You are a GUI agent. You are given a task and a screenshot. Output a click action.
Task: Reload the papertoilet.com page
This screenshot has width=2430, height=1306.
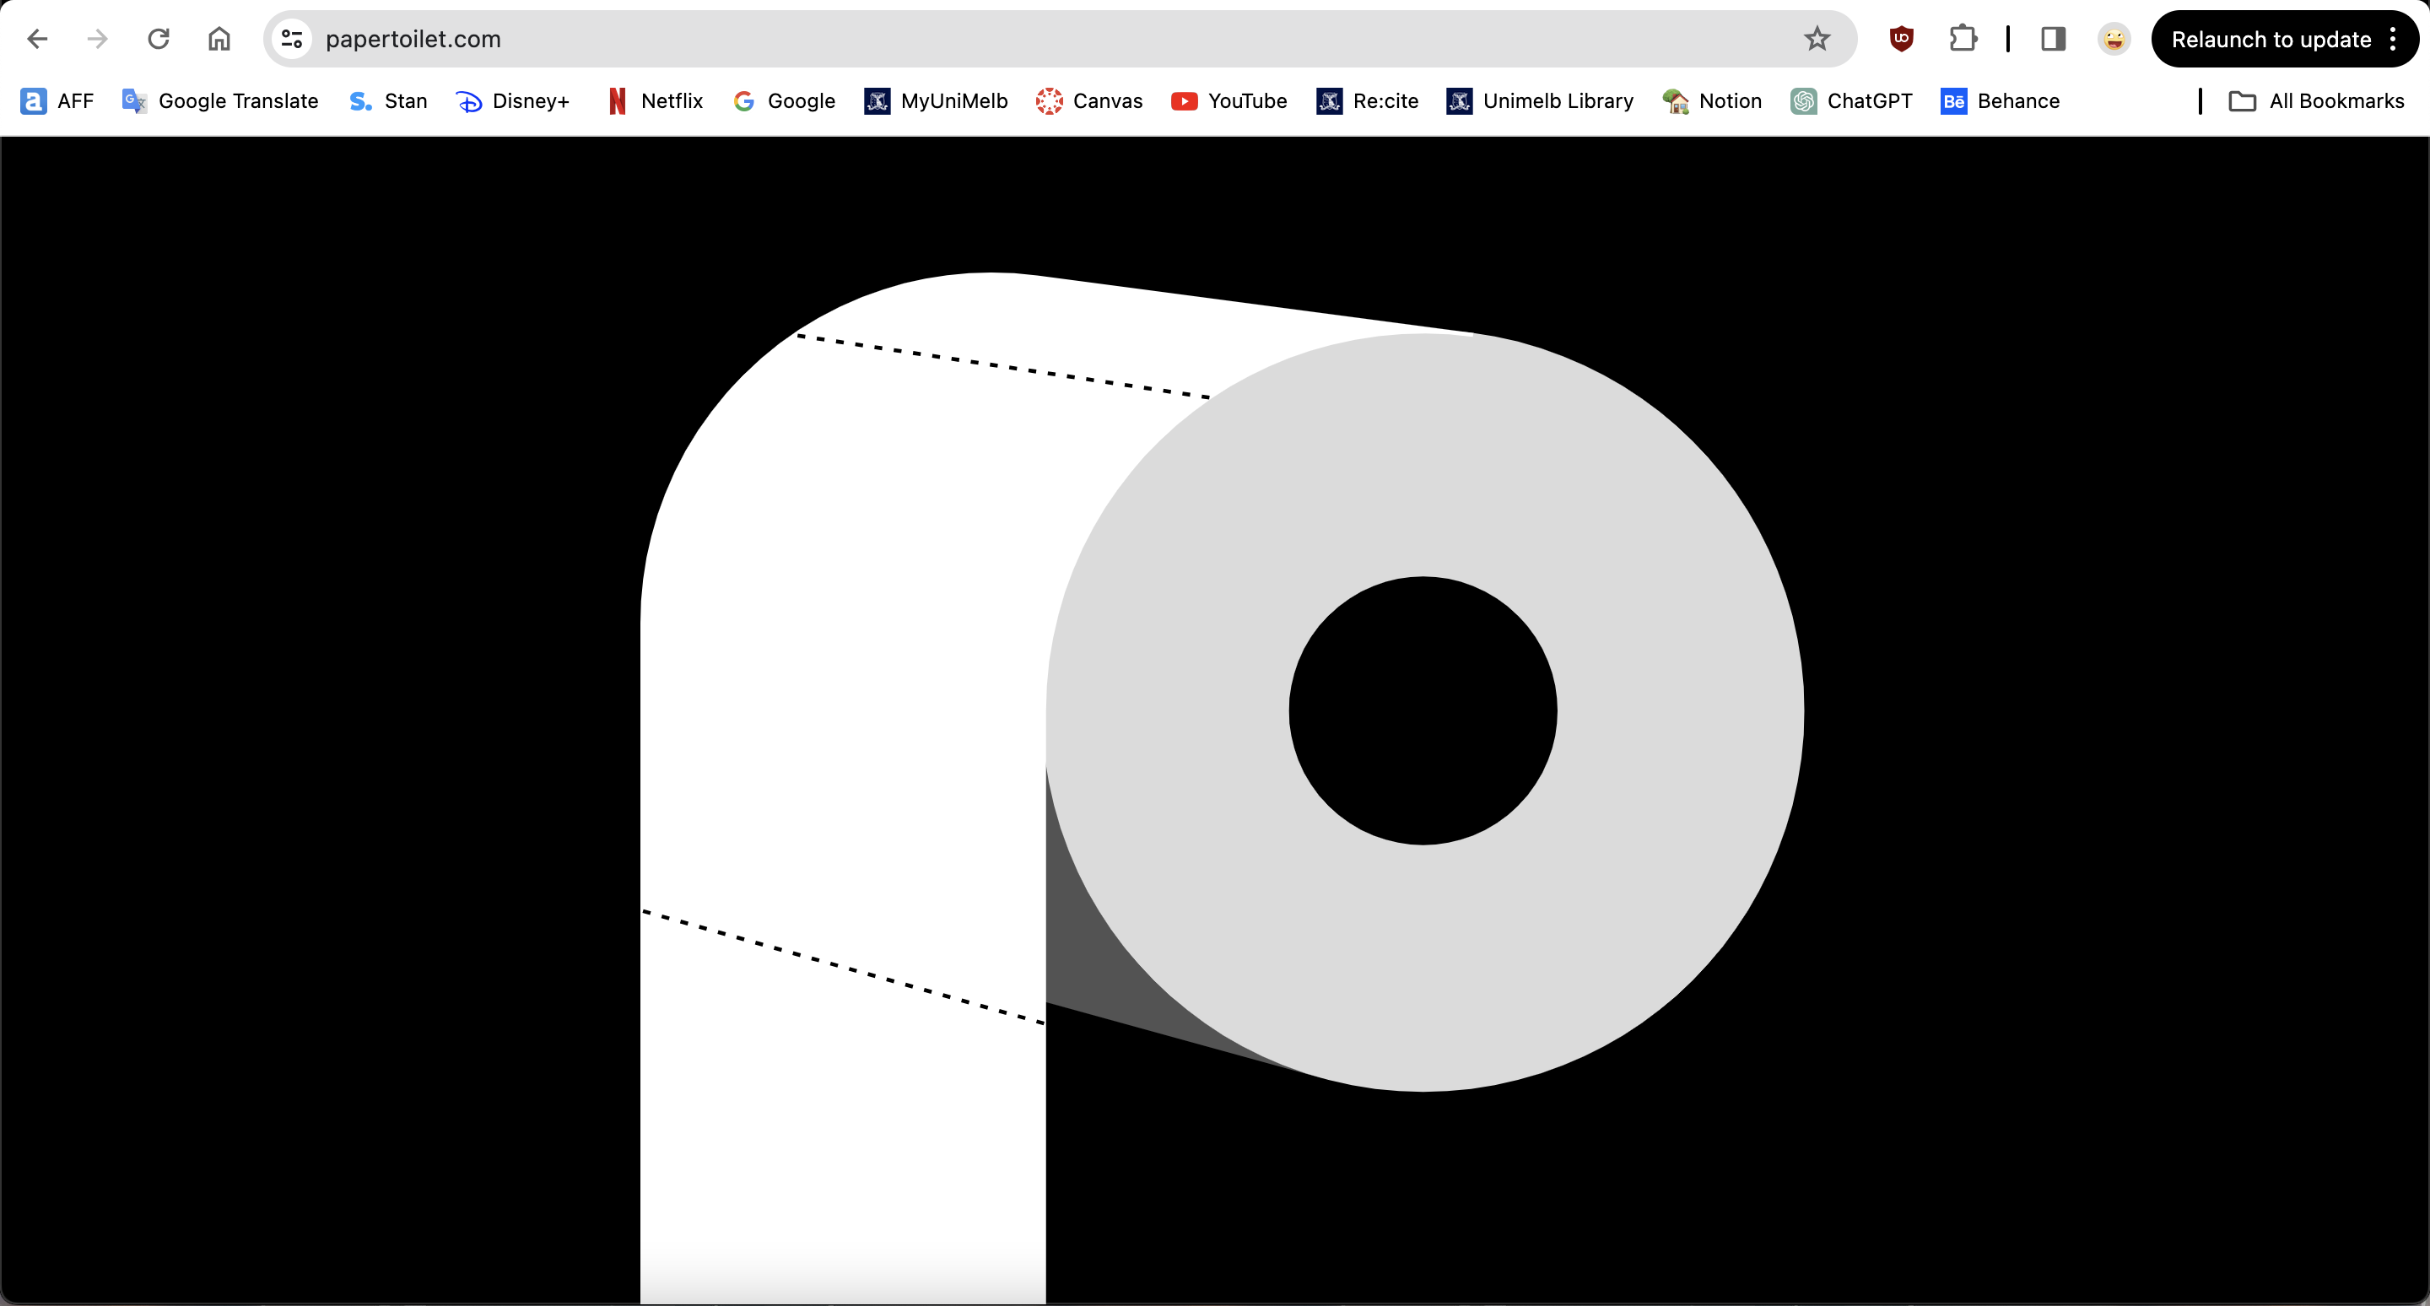pos(159,39)
